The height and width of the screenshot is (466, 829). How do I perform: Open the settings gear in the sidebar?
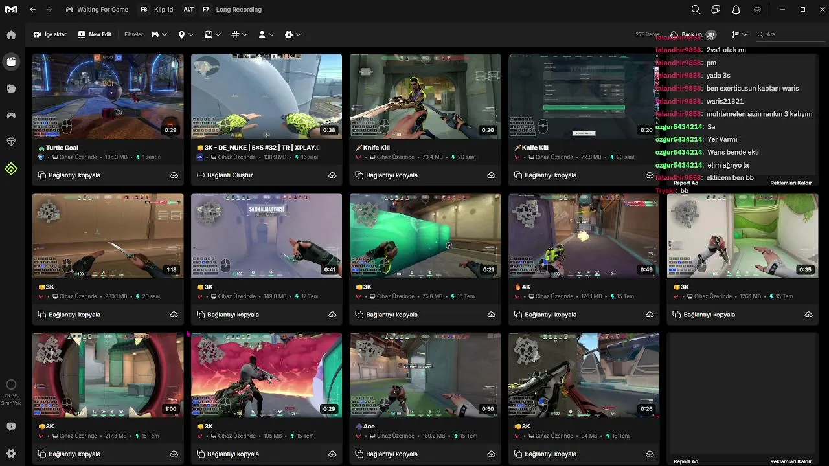coord(11,454)
